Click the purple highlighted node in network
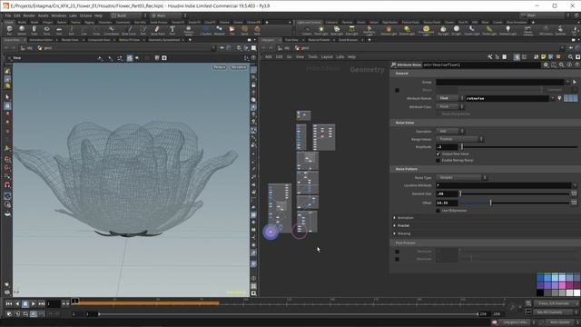 pyautogui.click(x=271, y=233)
